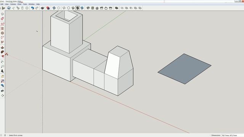Click the Dimensions value field
Image resolution: width=244 pixels, height=137 pixels.
(x=233, y=135)
